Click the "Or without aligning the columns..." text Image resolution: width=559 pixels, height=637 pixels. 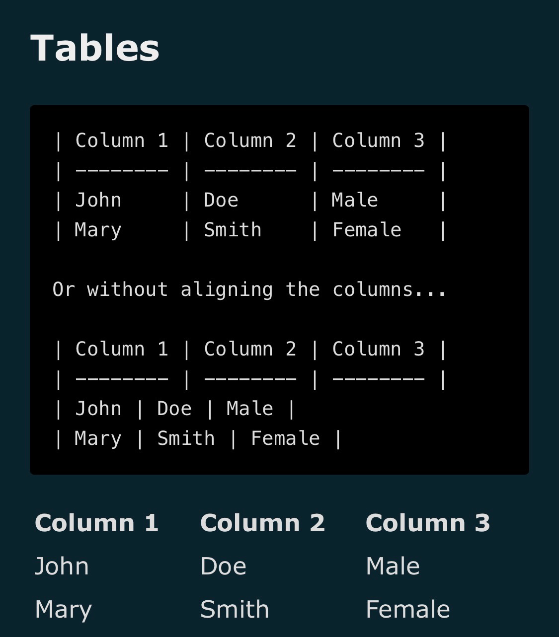coord(249,290)
